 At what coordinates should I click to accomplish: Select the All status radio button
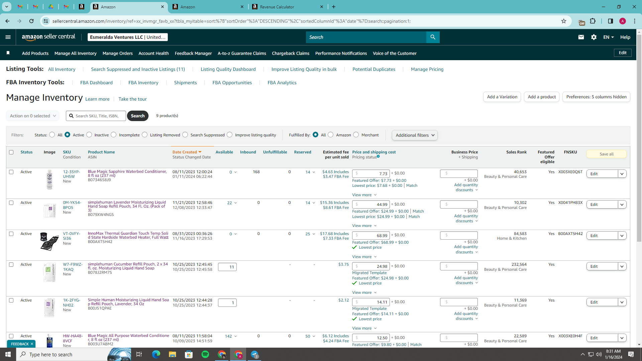tap(52, 135)
